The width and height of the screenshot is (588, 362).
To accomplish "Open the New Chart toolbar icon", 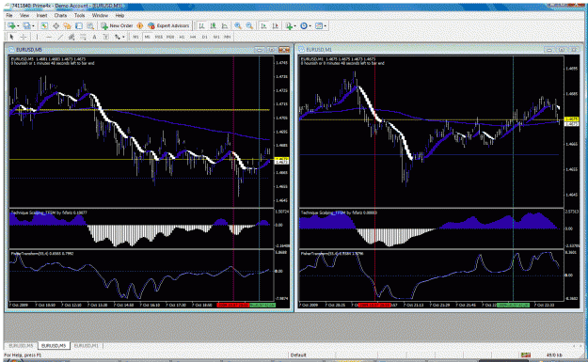I will tap(11, 26).
